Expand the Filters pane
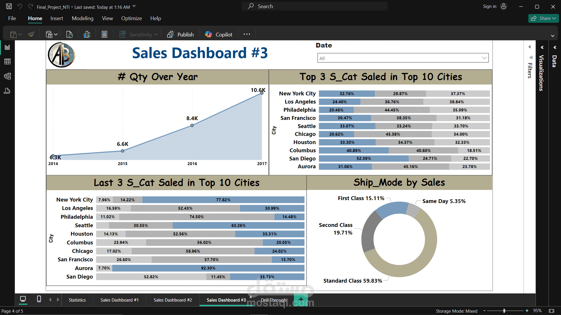 [530, 47]
